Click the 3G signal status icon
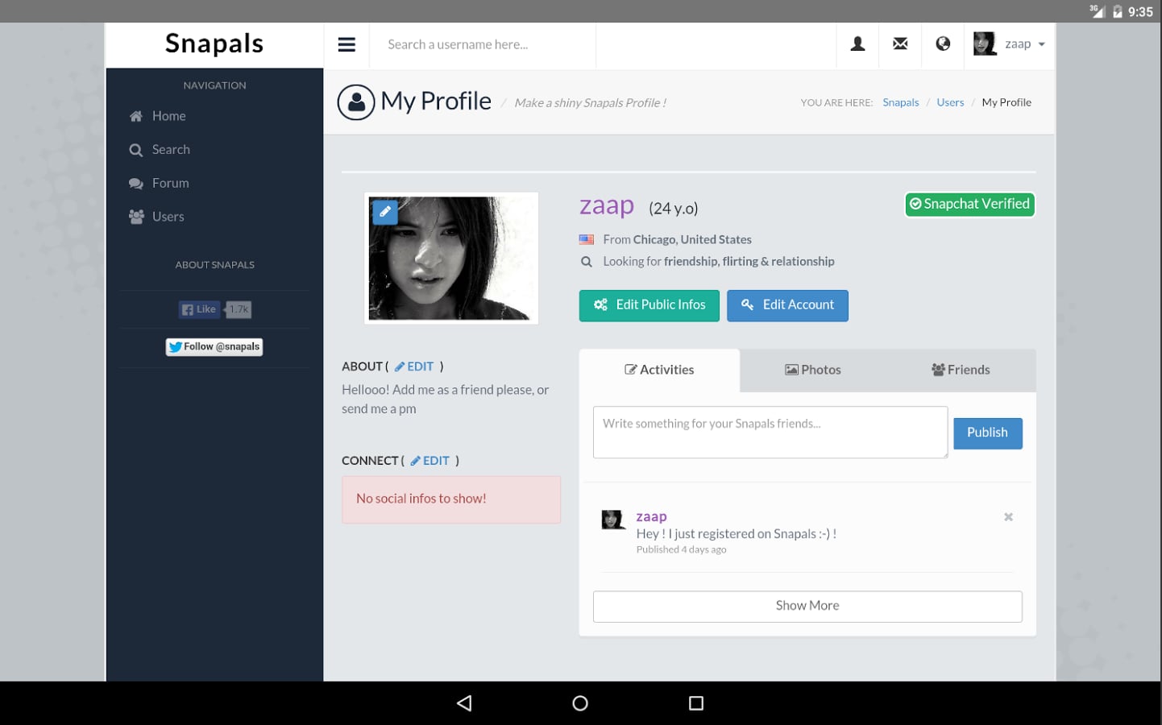Image resolution: width=1162 pixels, height=725 pixels. coord(1097,10)
